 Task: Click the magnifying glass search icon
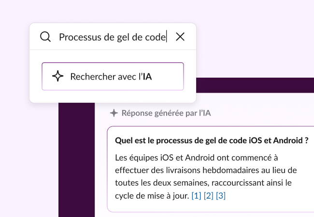point(45,37)
